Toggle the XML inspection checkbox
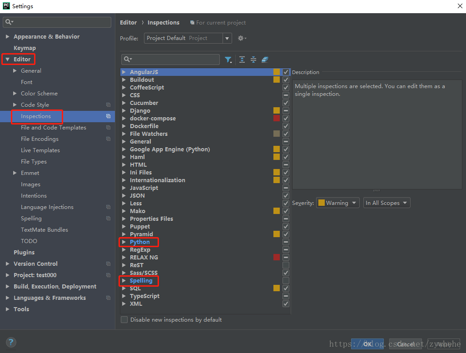This screenshot has height=353, width=466. click(x=286, y=304)
